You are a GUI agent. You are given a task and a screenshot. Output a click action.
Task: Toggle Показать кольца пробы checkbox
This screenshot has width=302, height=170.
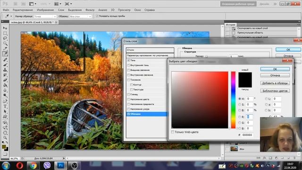click(x=97, y=16)
